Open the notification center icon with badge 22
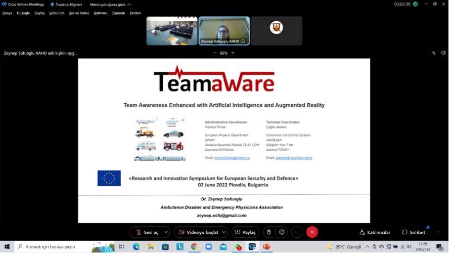 tap(439, 247)
